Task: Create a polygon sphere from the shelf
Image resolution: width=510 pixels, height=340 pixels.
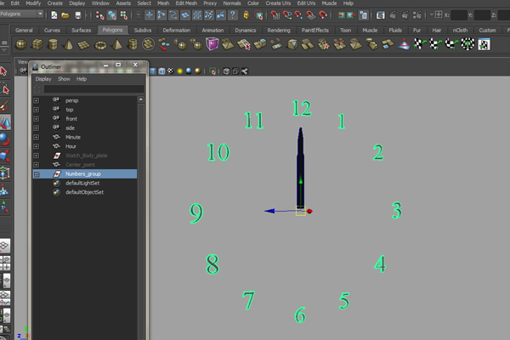Action: coord(21,44)
